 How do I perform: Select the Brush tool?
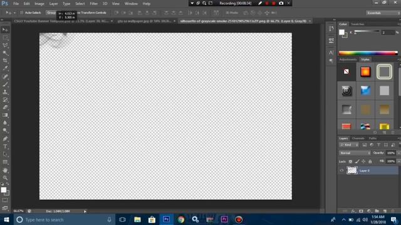[x=5, y=84]
